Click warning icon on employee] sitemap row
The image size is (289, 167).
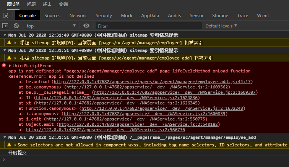click(x=9, y=43)
